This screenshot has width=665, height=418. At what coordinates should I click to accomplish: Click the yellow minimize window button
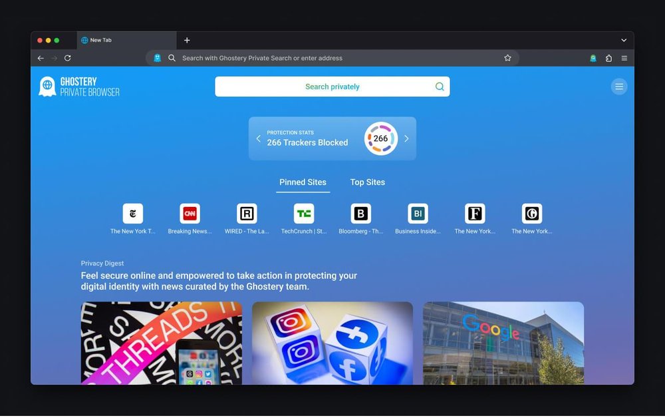point(49,41)
